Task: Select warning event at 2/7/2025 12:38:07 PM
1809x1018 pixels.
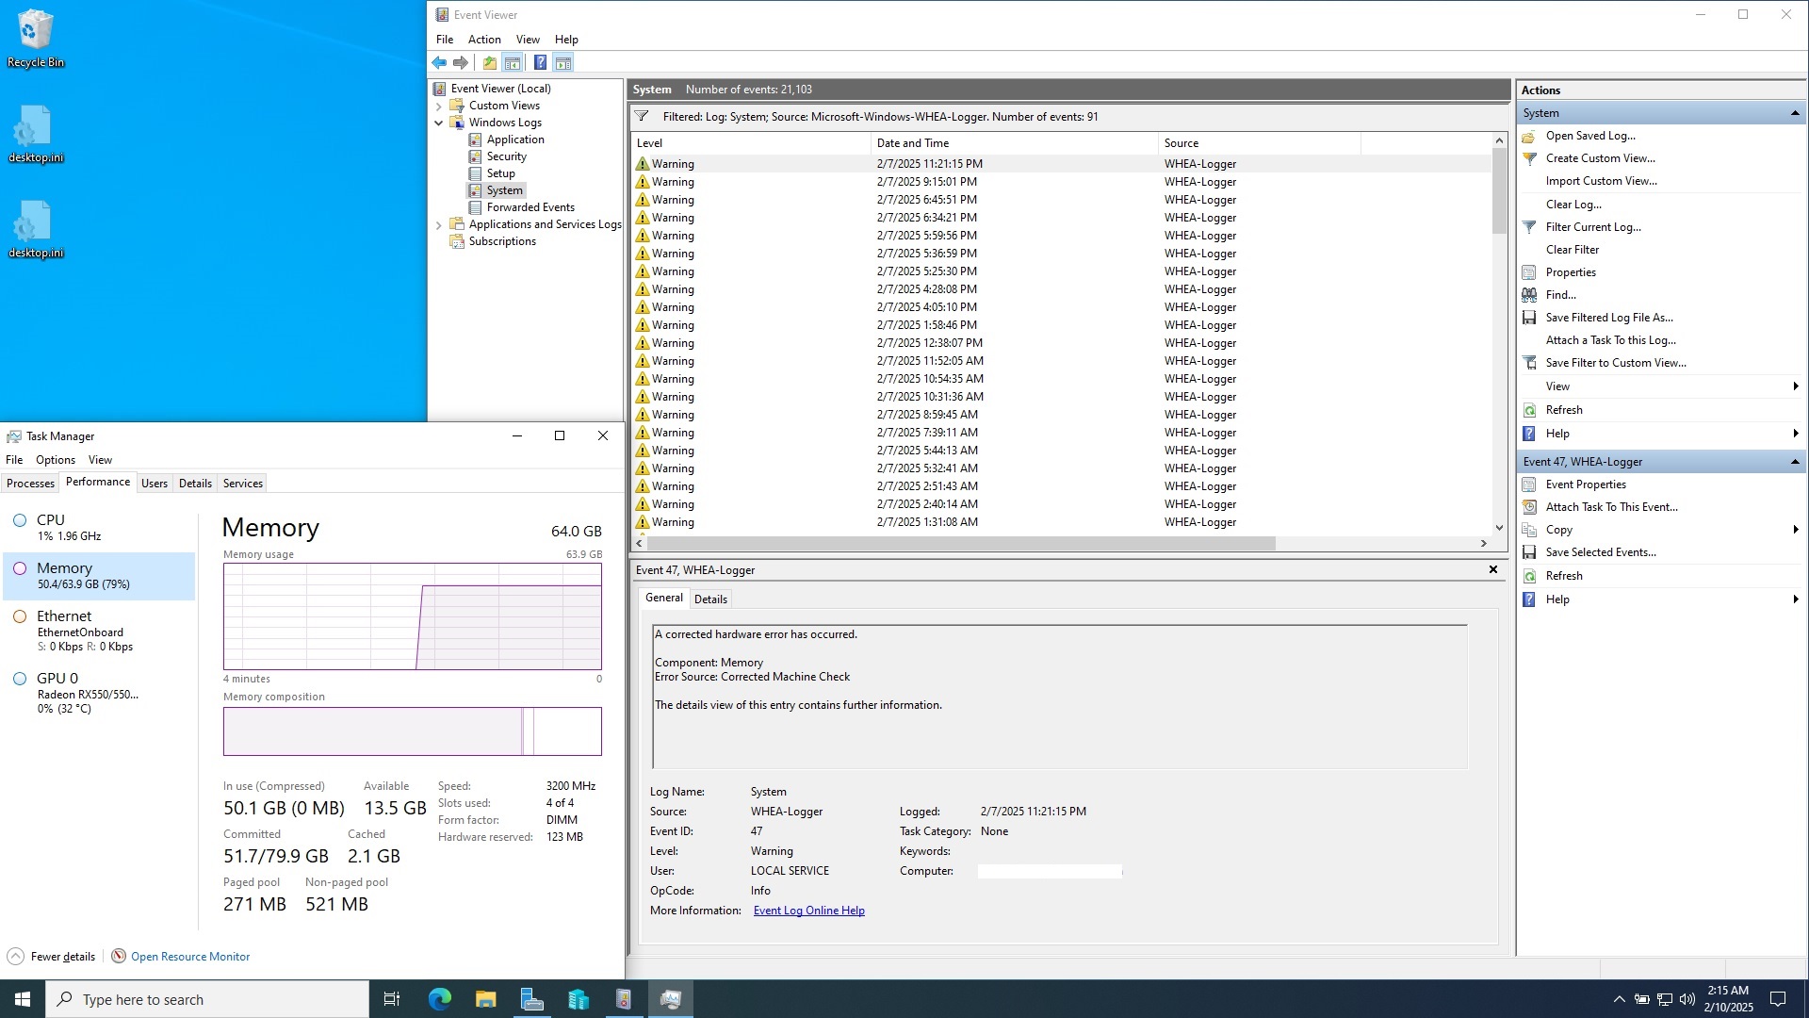Action: tap(1062, 343)
